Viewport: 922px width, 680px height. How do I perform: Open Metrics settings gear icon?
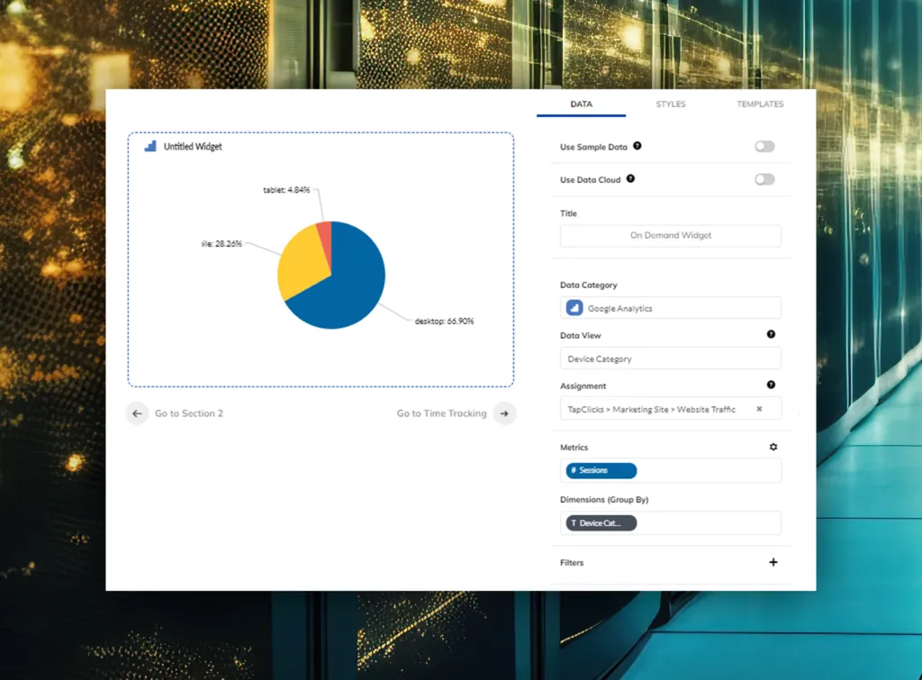[x=773, y=447]
